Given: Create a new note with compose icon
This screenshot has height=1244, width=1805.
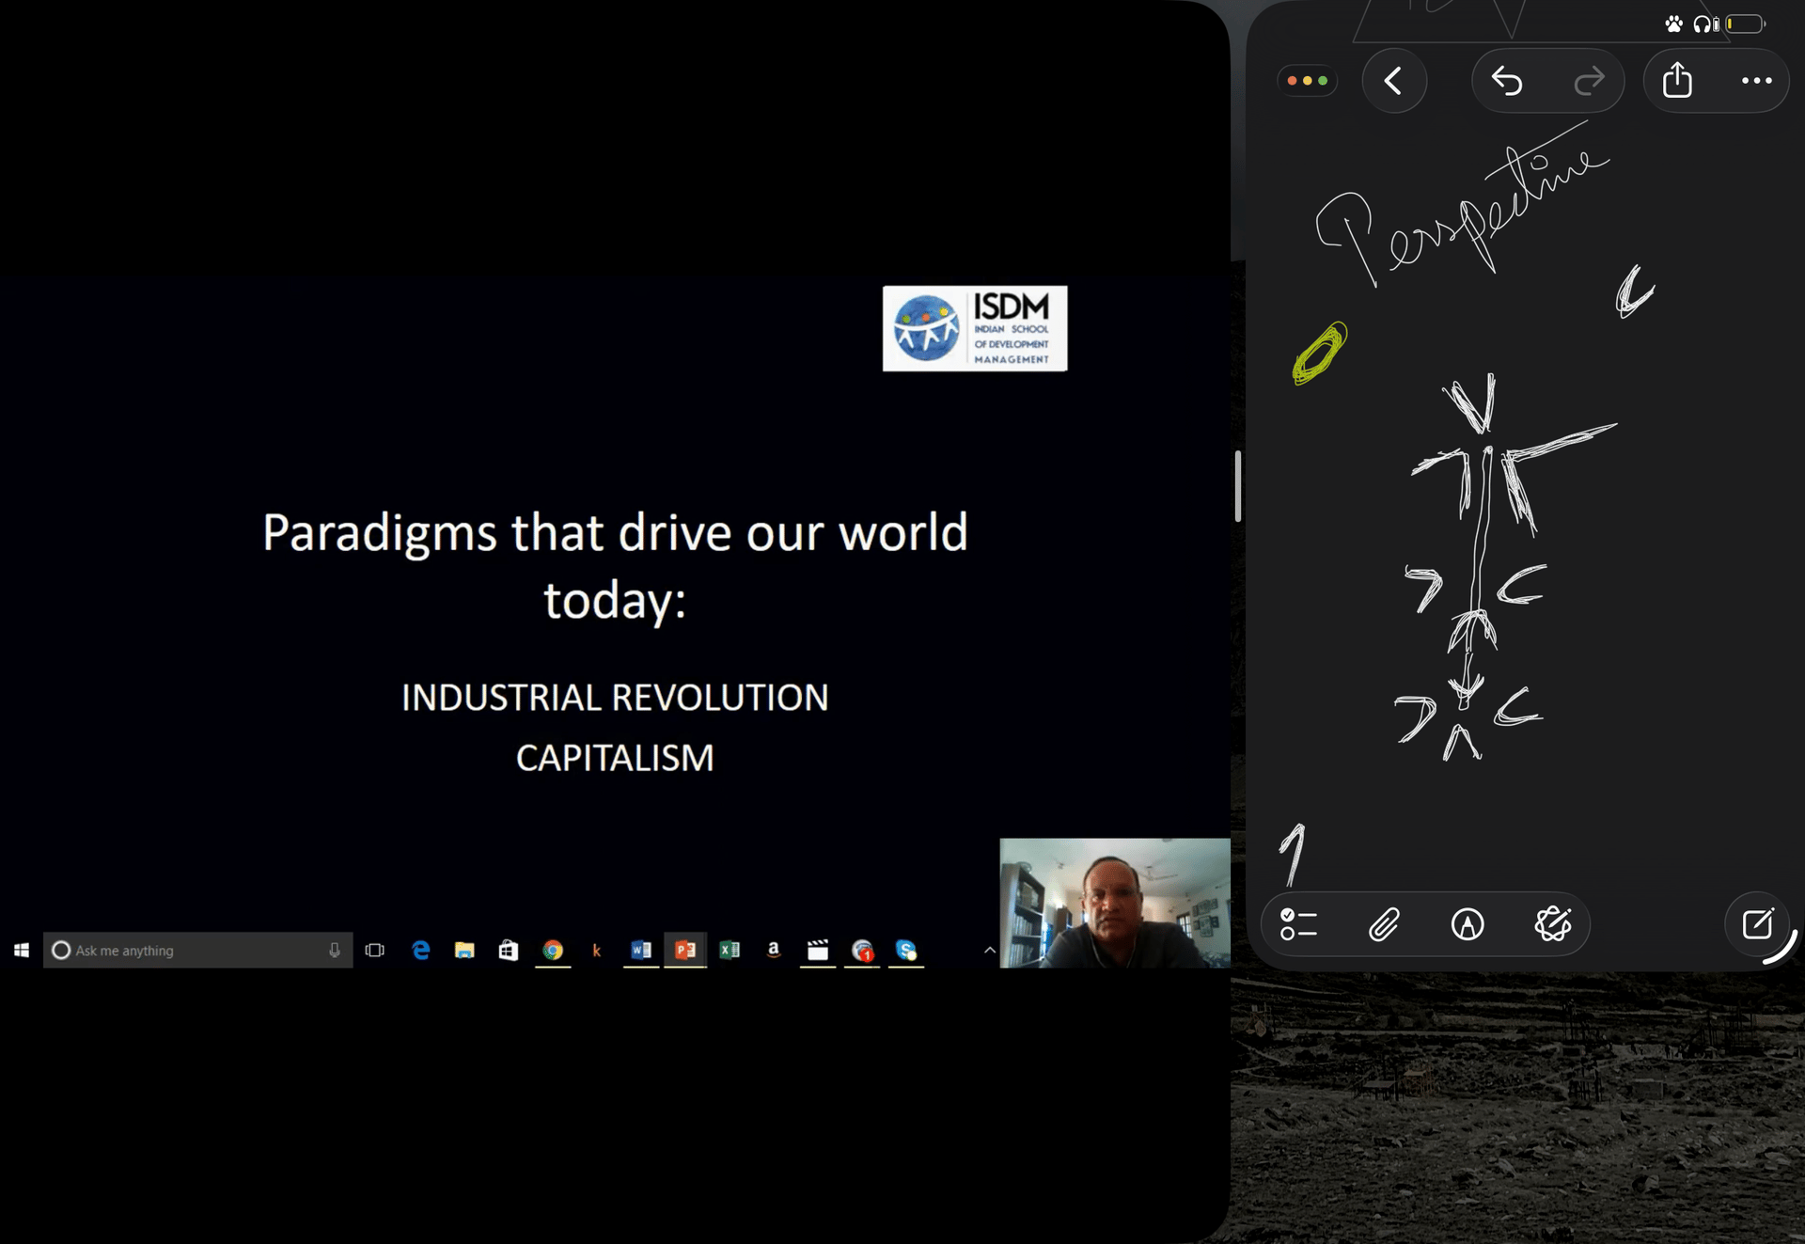Looking at the screenshot, I should pyautogui.click(x=1757, y=924).
